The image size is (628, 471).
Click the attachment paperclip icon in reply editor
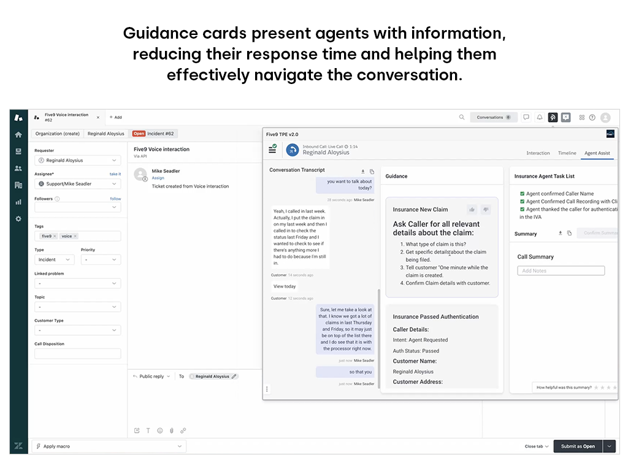[172, 431]
